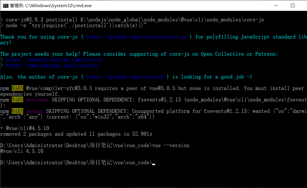Minimize the cmd.exe window

point(276,5)
